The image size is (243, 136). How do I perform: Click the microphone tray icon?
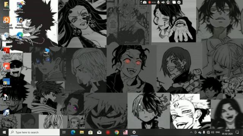tap(204, 132)
